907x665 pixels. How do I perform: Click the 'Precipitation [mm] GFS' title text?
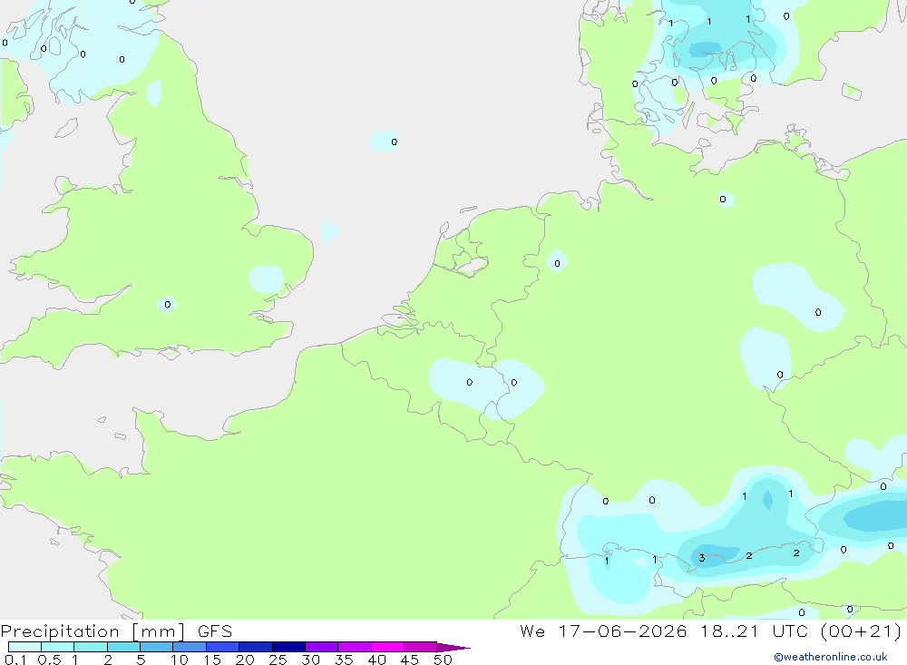(x=116, y=631)
